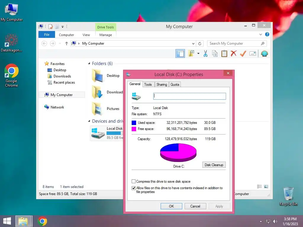Click the Paste clipboard icon in toolbar

pos(224,54)
